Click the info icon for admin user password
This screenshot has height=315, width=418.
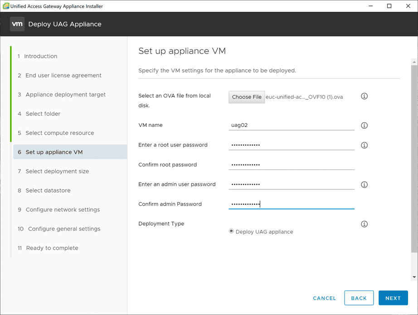[364, 184]
